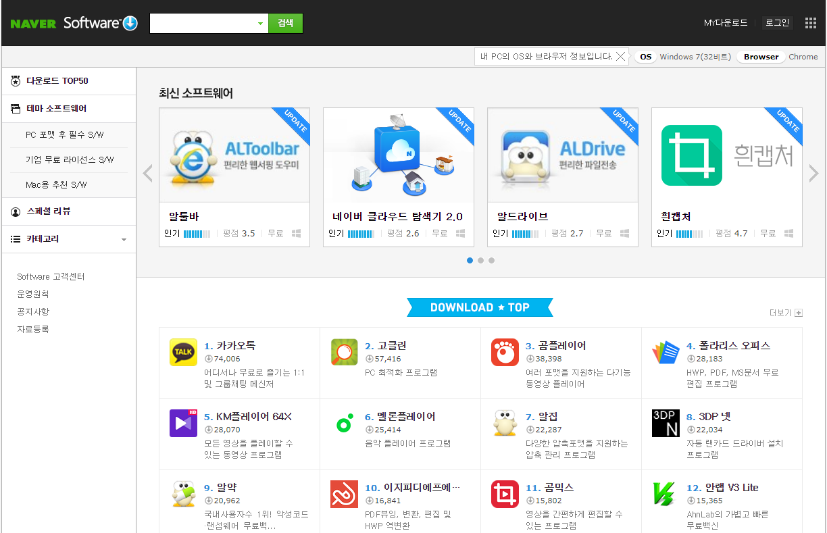The height and width of the screenshot is (533, 827).
Task: Click the Browser info button
Action: pos(761,57)
